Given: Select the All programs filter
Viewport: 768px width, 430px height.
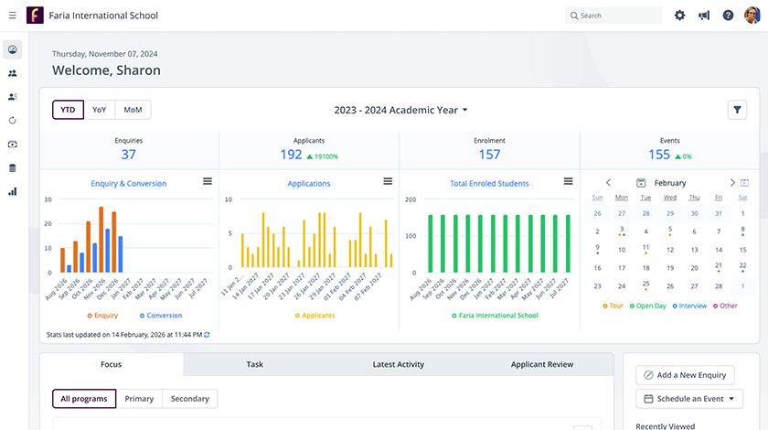Looking at the screenshot, I should coord(84,399).
